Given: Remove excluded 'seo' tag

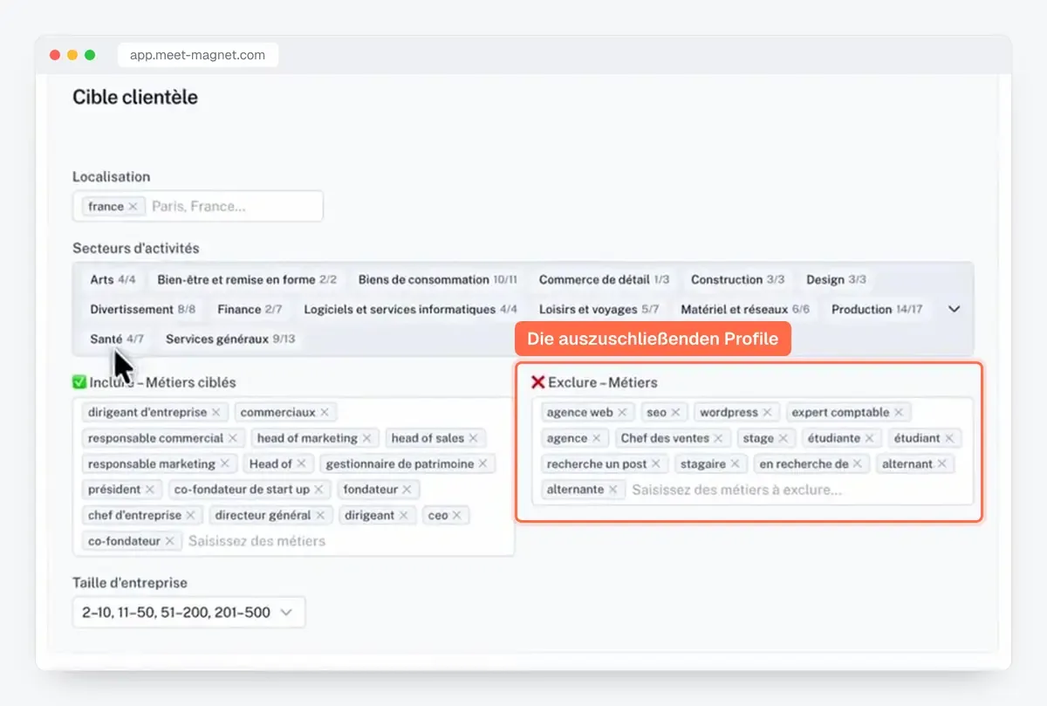Looking at the screenshot, I should (675, 413).
